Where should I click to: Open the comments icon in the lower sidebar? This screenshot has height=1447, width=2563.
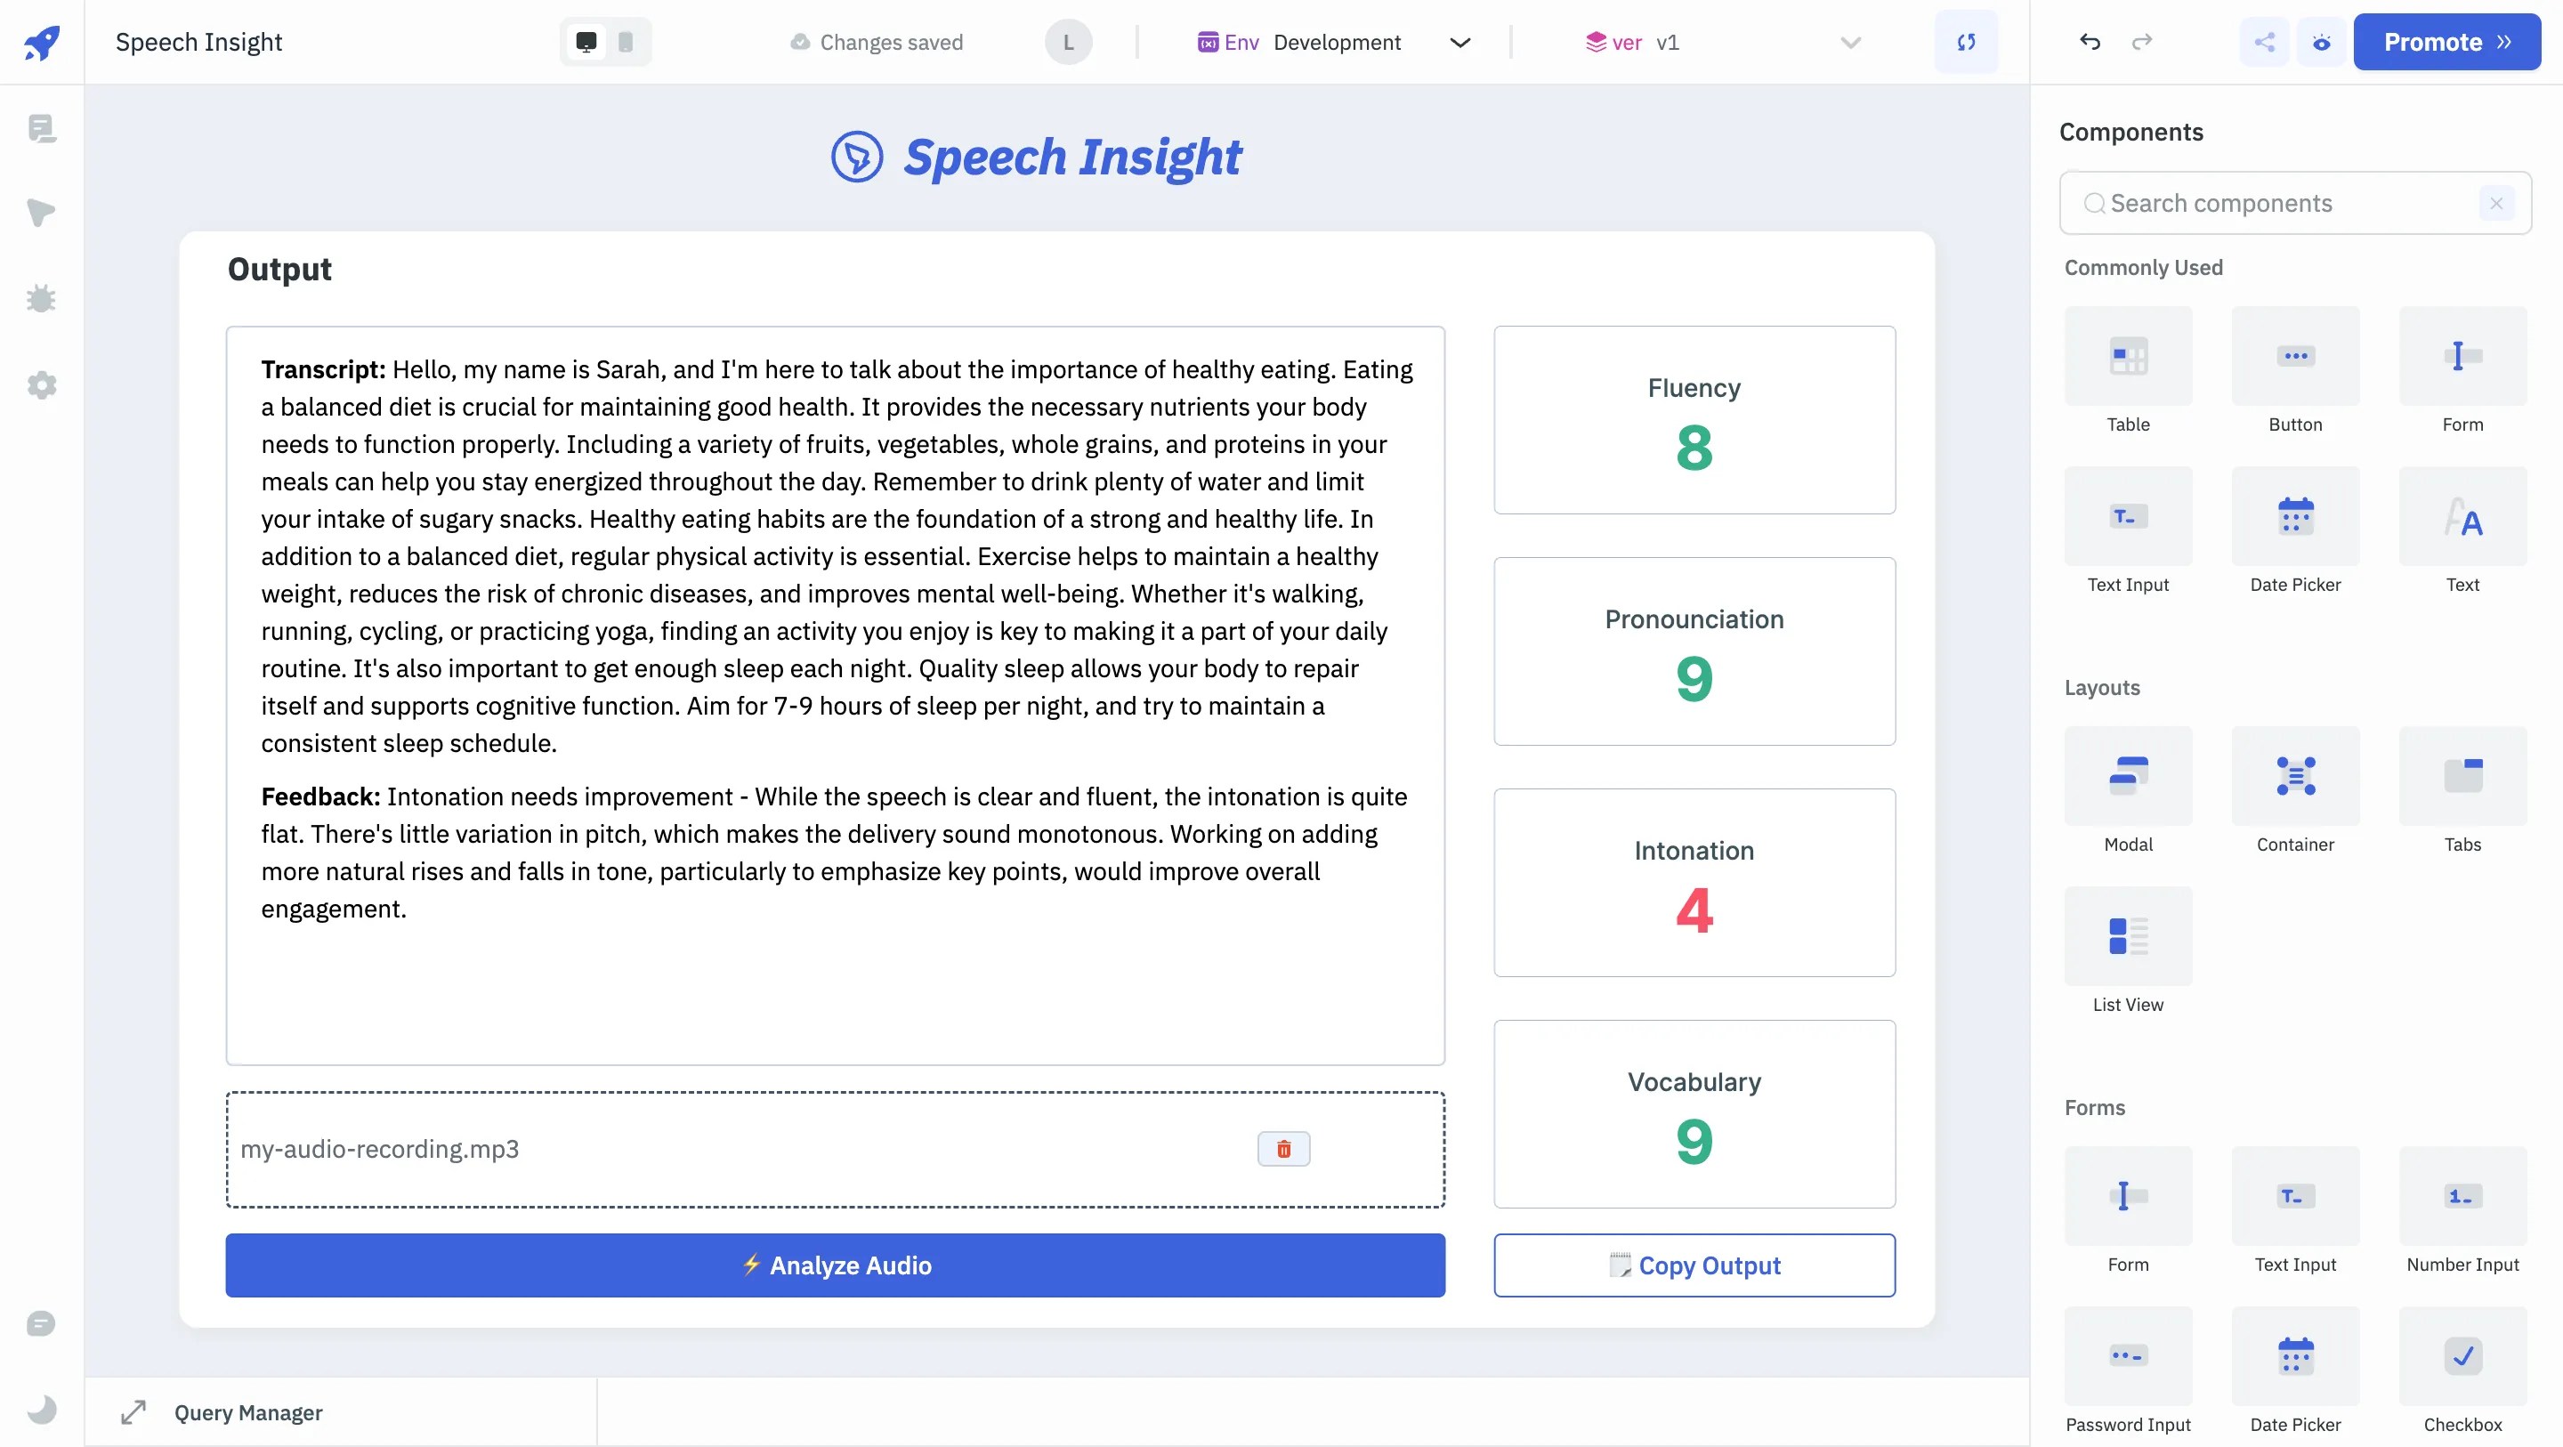(41, 1323)
